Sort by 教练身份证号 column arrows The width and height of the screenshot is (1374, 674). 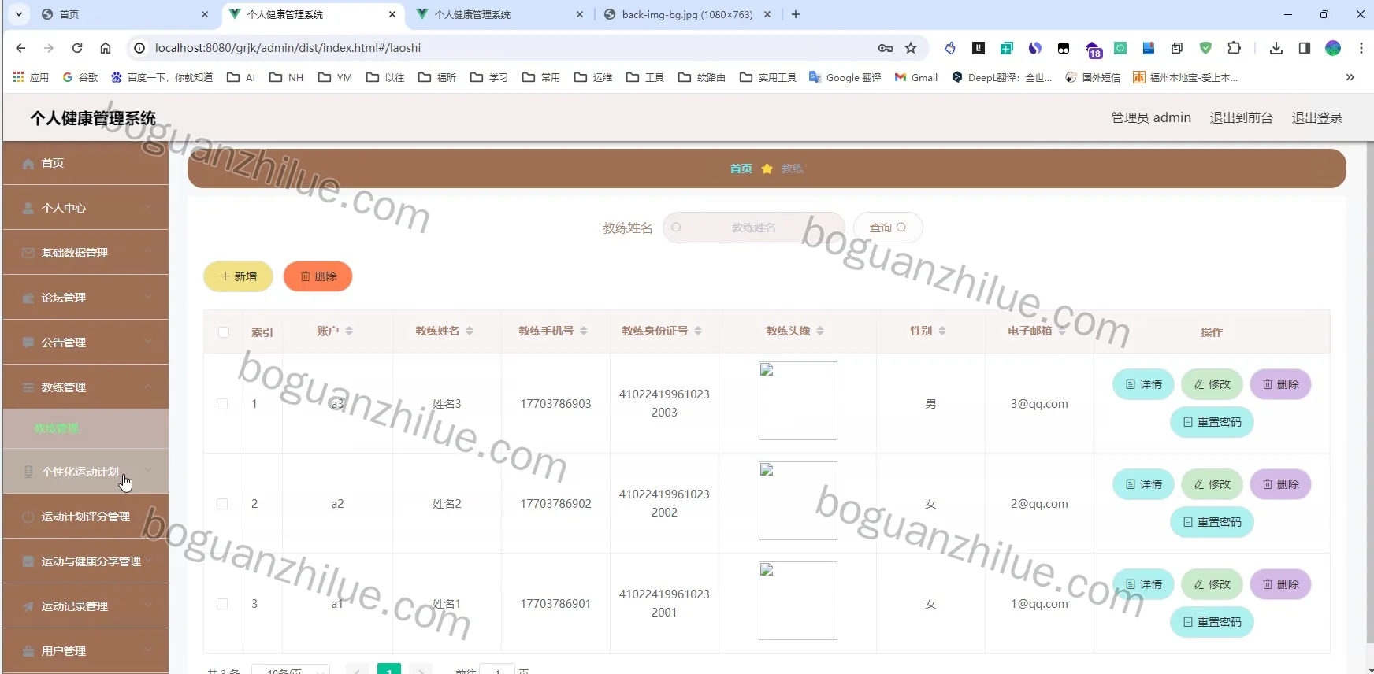point(698,331)
